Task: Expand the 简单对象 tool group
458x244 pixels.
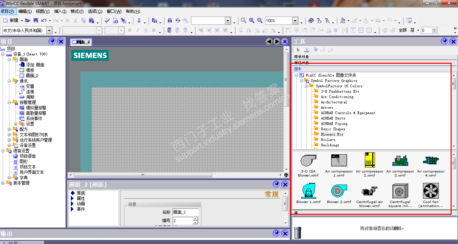Action: (374, 57)
